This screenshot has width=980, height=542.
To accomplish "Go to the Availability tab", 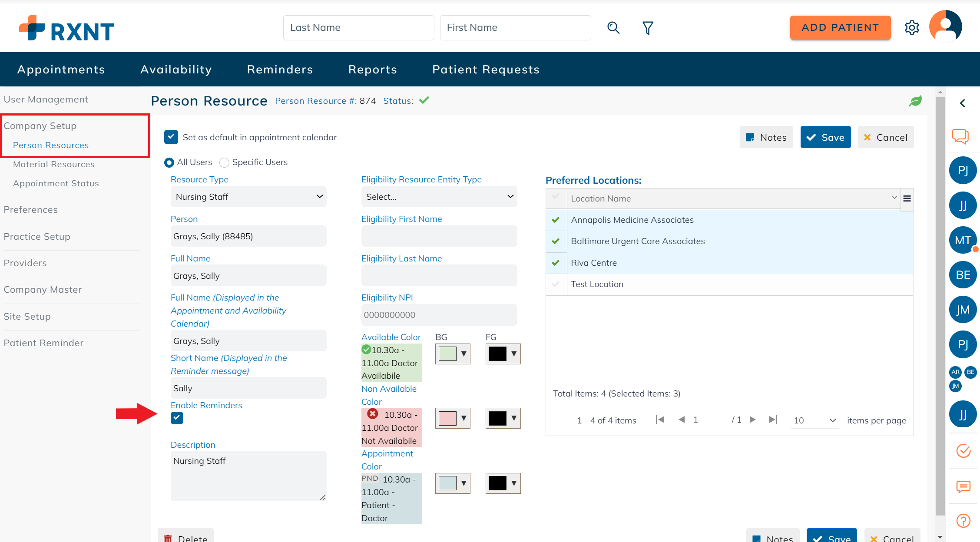I will (x=176, y=69).
